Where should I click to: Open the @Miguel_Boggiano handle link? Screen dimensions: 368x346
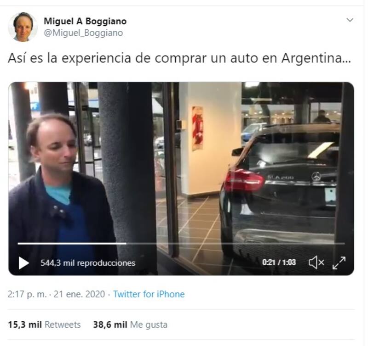(x=83, y=33)
